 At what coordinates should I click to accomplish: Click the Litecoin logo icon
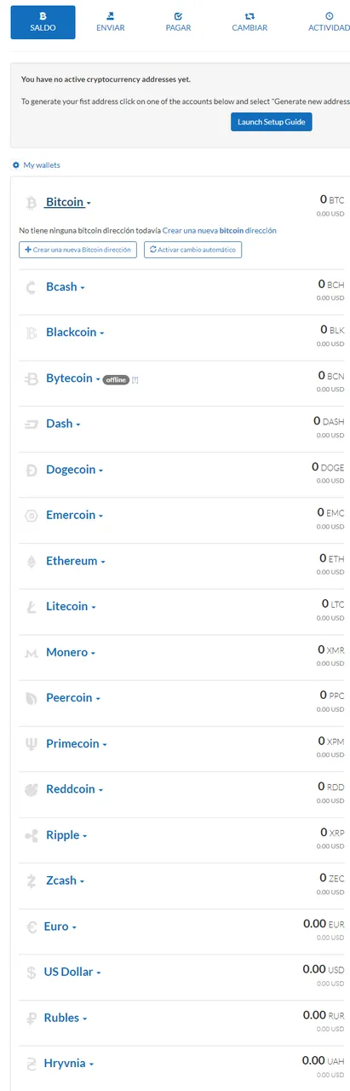coord(32,607)
